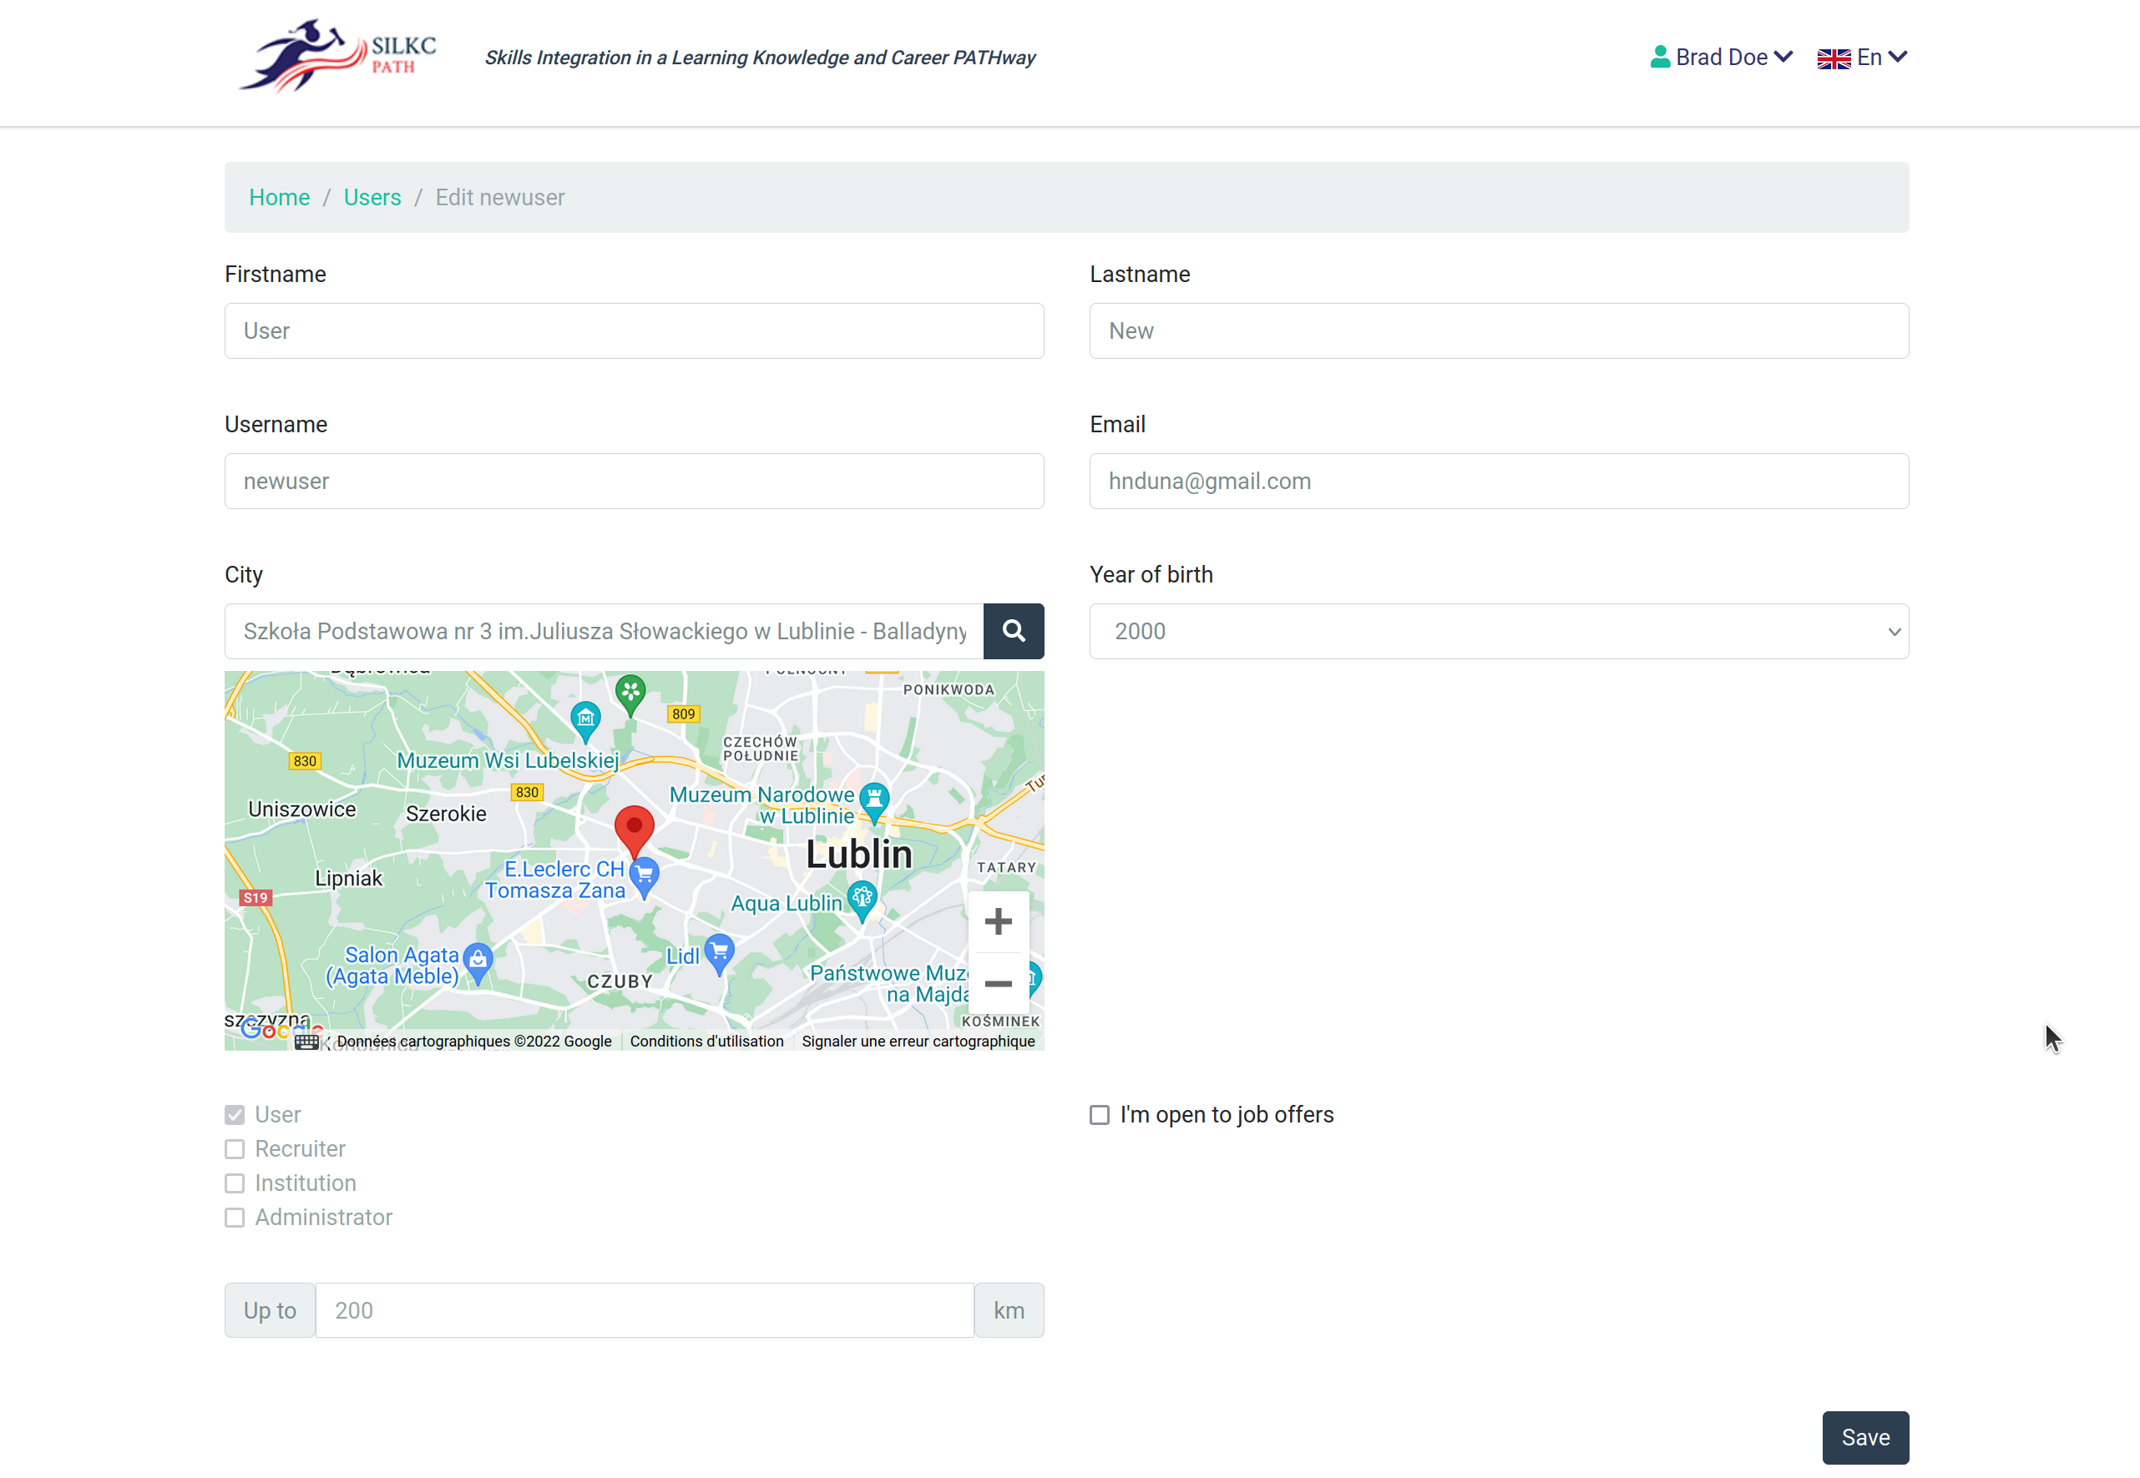Click the Aqua Lublin map marker
The width and height of the screenshot is (2140, 1478).
click(863, 898)
